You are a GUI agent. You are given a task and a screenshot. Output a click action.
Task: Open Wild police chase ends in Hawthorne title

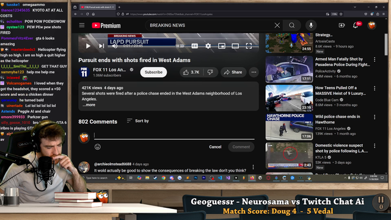(337, 119)
